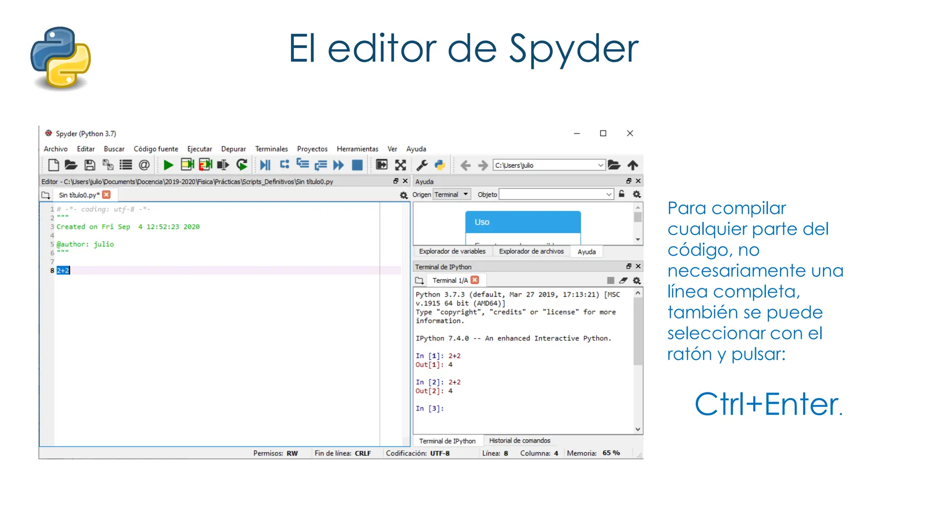This screenshot has height=521, width=926.
Task: Run the current line in debugger
Action: [x=284, y=165]
